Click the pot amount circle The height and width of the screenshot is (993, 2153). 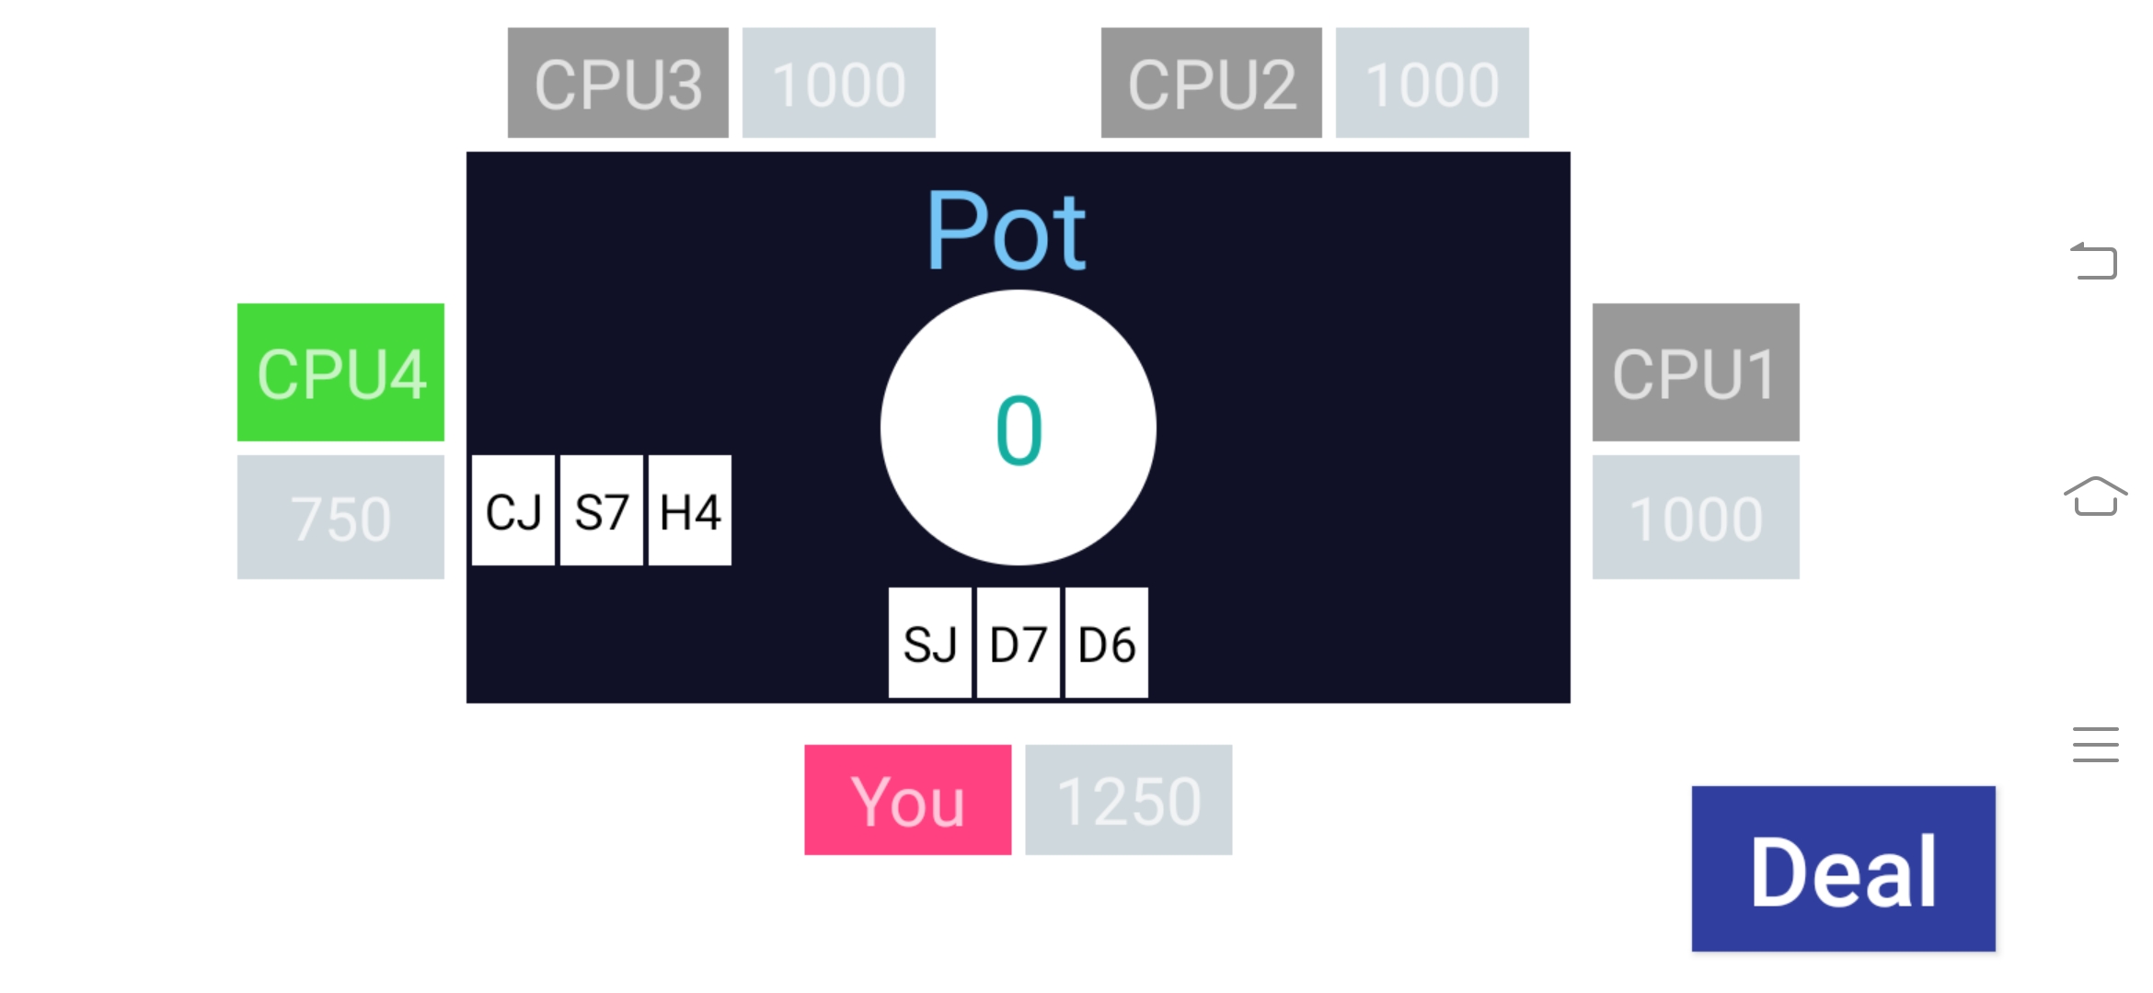tap(1018, 428)
